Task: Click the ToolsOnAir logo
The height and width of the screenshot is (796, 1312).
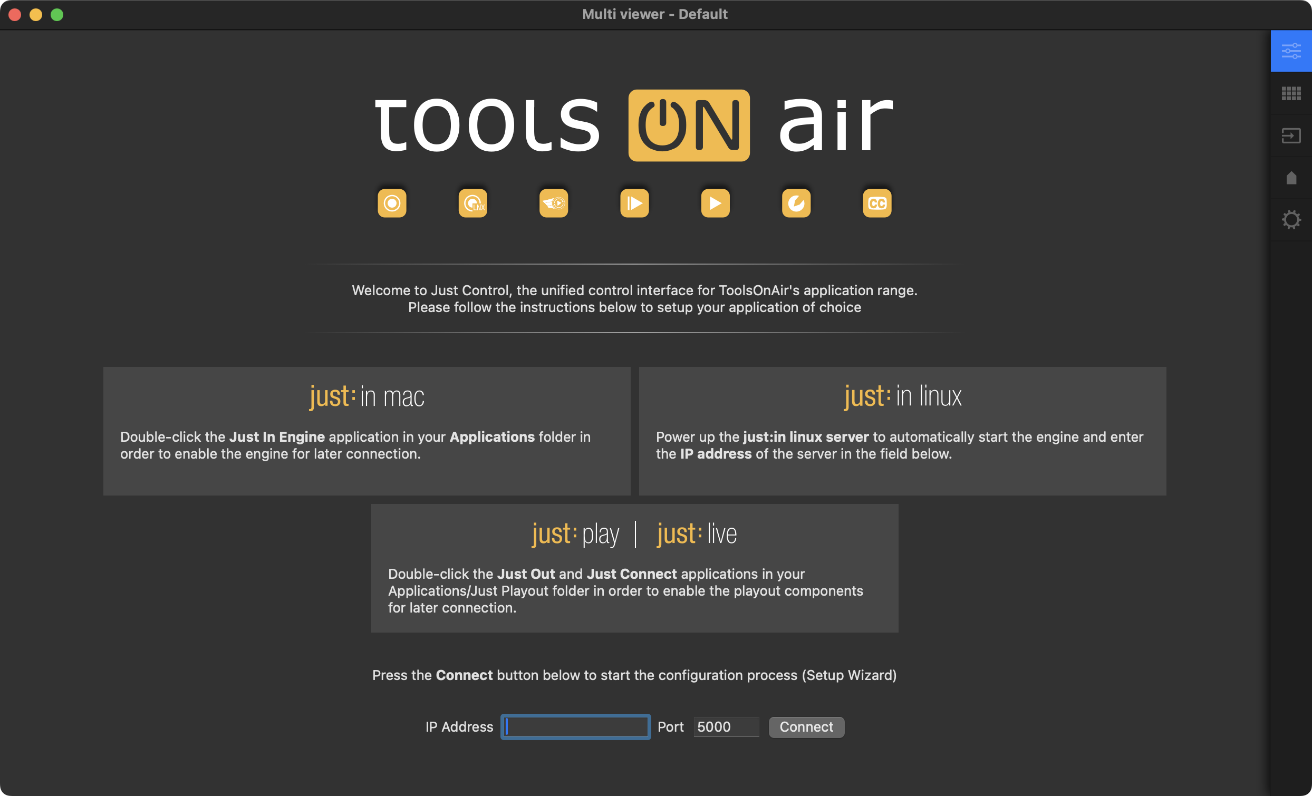Action: (635, 125)
